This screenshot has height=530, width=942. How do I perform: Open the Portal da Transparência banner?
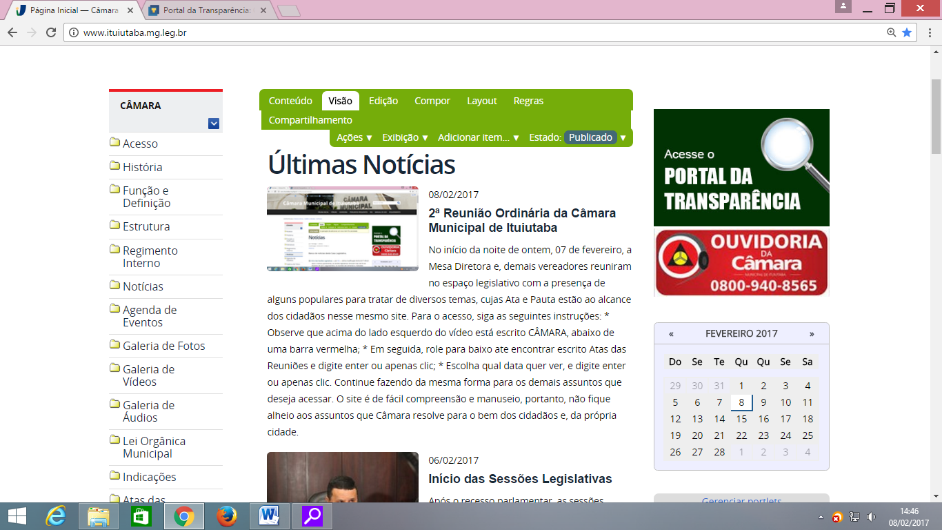click(741, 168)
